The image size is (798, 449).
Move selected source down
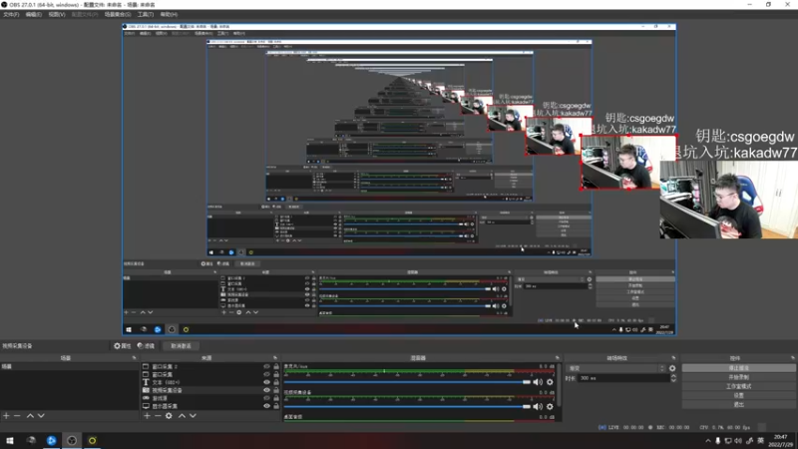193,416
